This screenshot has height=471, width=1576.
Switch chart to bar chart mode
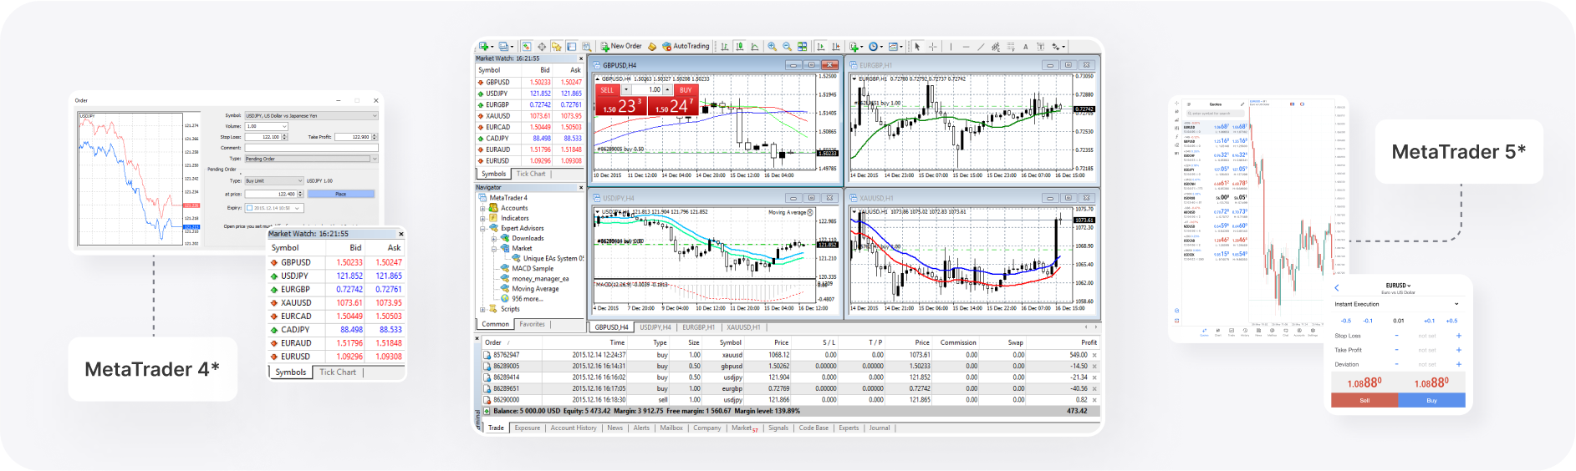pyautogui.click(x=725, y=46)
